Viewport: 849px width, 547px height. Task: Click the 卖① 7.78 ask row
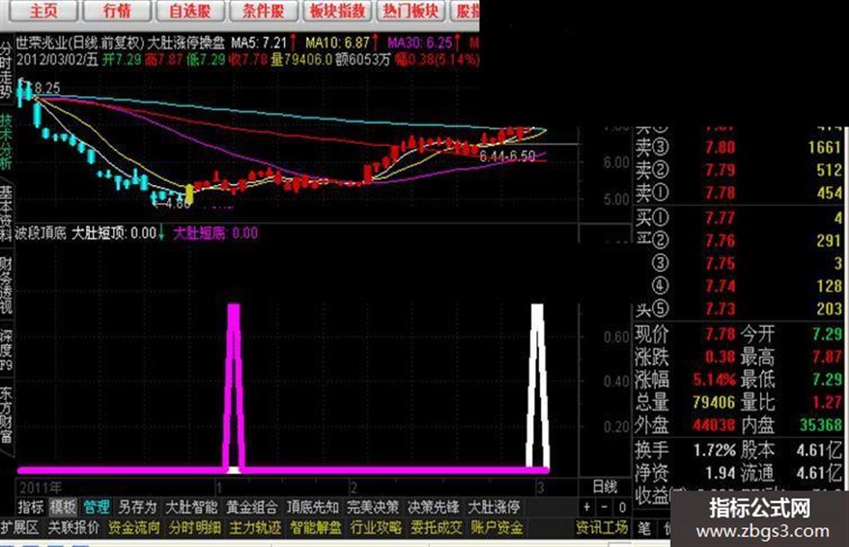pos(738,193)
